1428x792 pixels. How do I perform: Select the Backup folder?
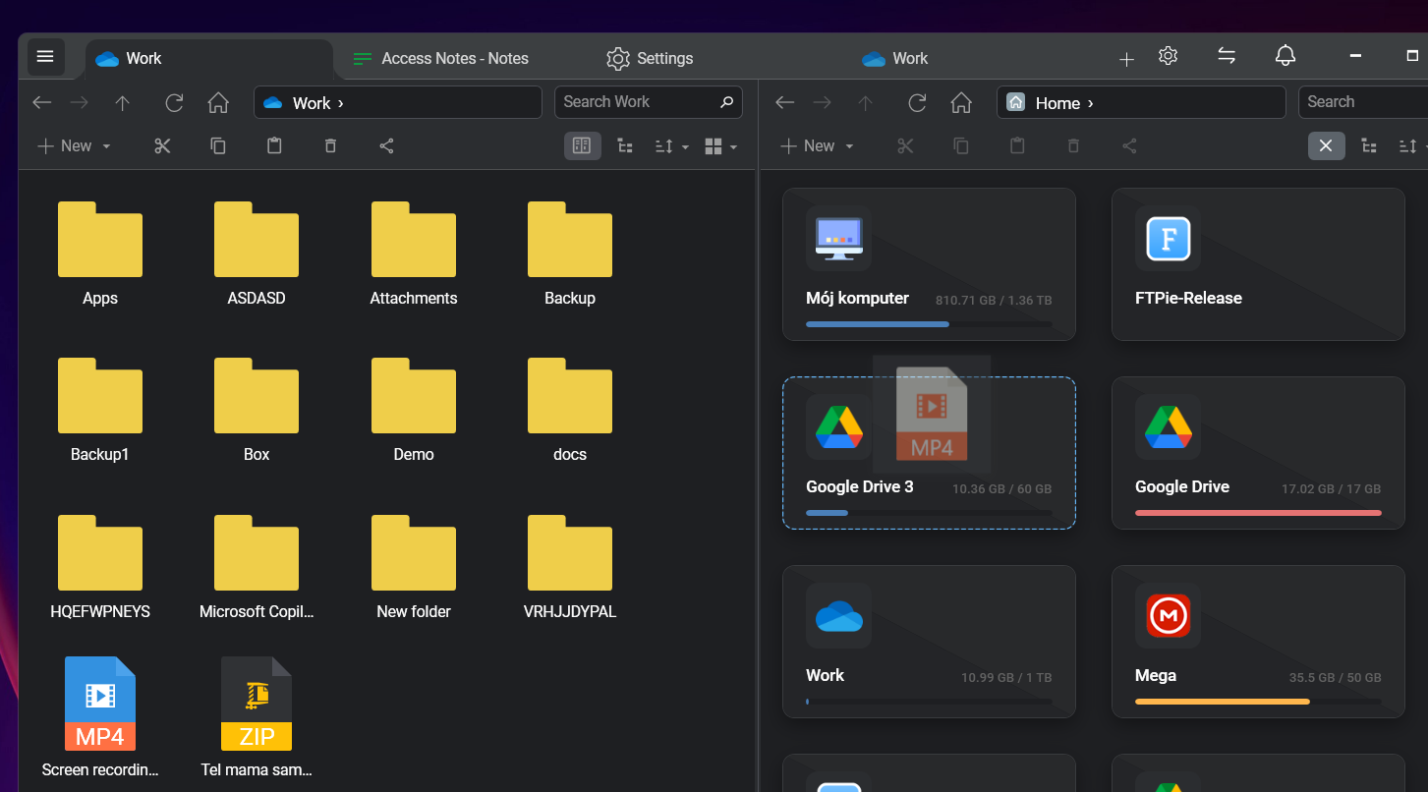tap(570, 254)
